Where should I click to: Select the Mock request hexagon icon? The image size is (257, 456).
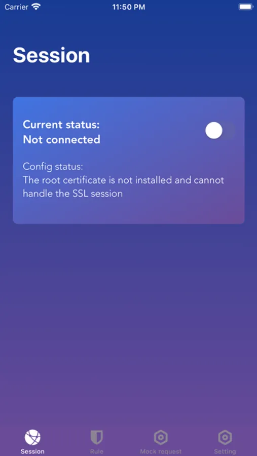pyautogui.click(x=161, y=437)
